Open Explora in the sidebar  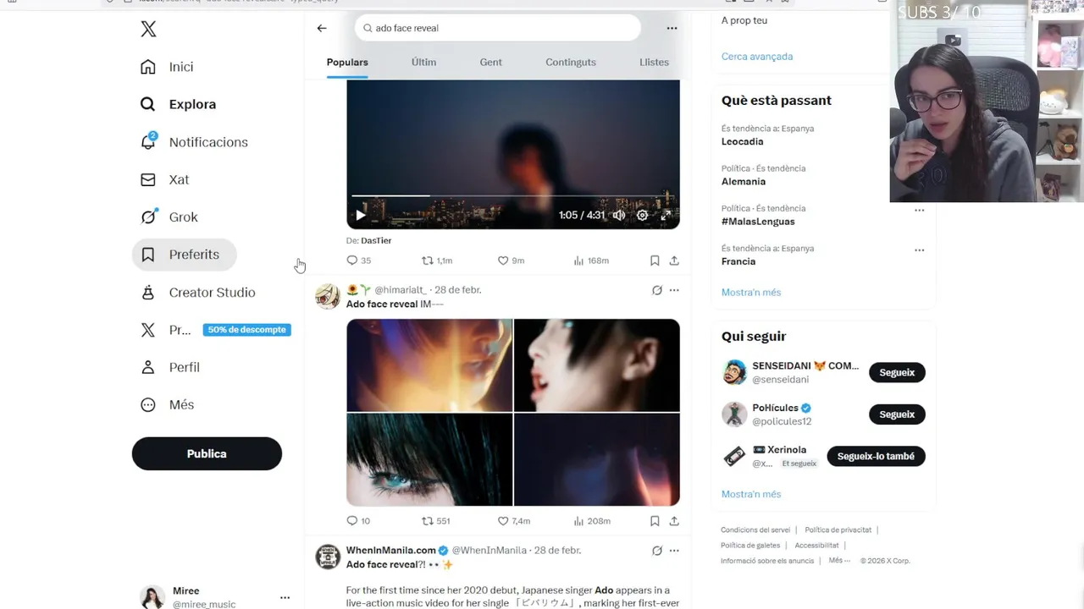[x=179, y=104]
